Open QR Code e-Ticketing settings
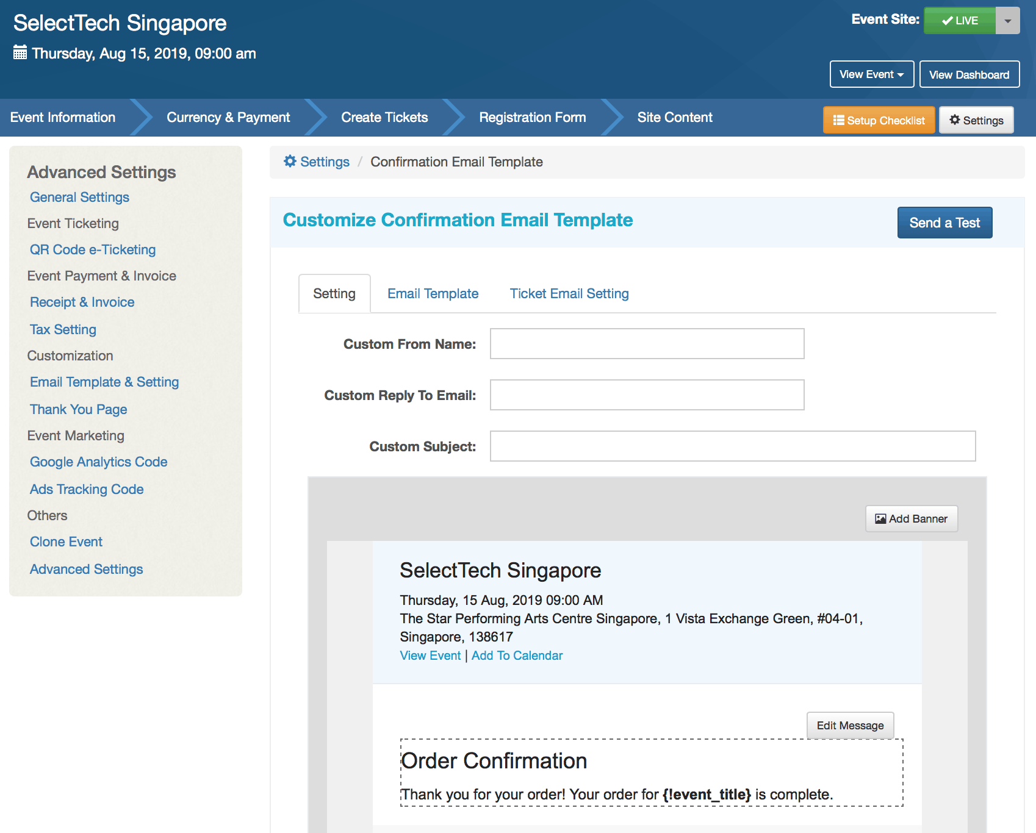 [93, 249]
